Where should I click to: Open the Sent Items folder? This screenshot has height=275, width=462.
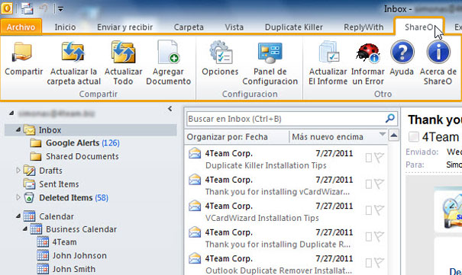tap(59, 184)
